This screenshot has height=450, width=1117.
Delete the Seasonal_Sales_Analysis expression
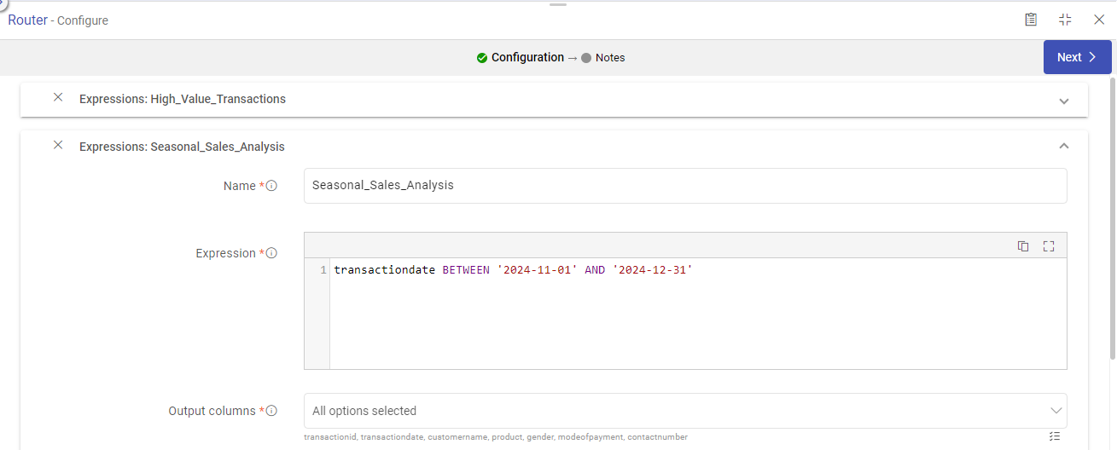58,146
